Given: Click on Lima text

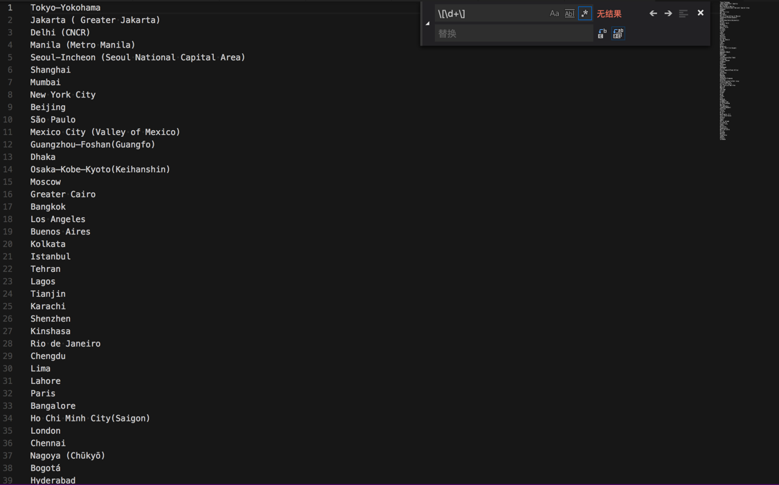Looking at the screenshot, I should click(x=40, y=368).
